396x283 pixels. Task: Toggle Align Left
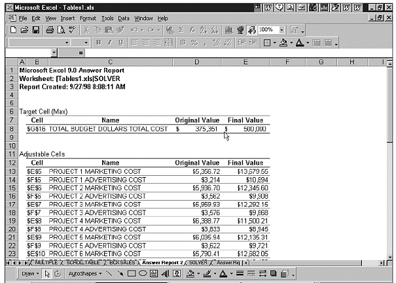(x=134, y=42)
